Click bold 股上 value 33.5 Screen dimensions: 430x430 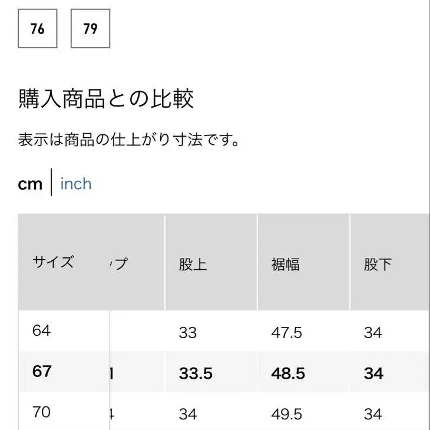[196, 373]
